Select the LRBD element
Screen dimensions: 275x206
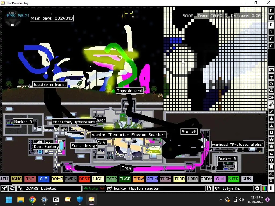tap(193, 179)
